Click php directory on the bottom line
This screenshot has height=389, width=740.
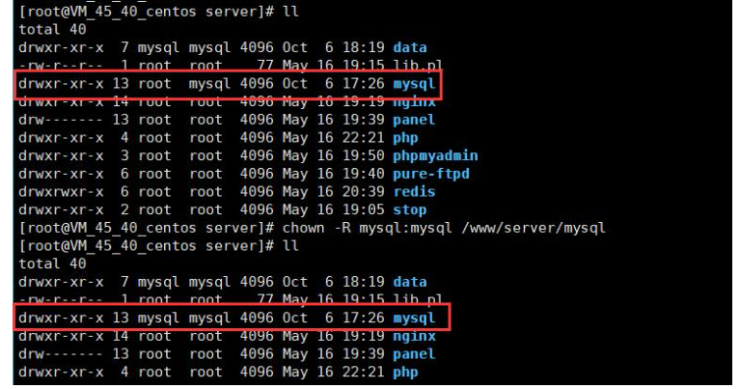point(404,373)
